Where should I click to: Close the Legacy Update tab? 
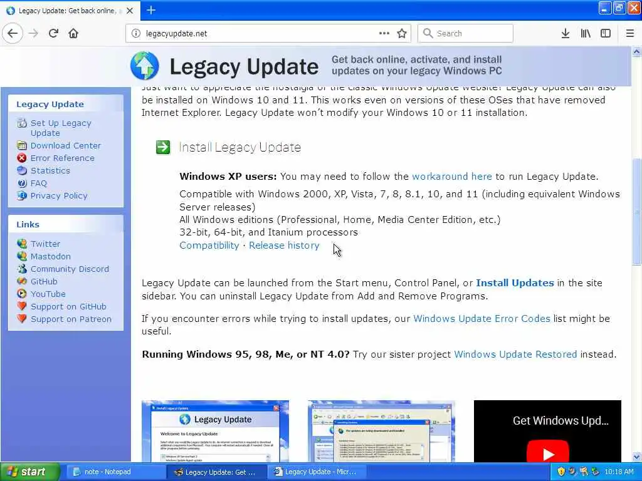[x=130, y=11]
